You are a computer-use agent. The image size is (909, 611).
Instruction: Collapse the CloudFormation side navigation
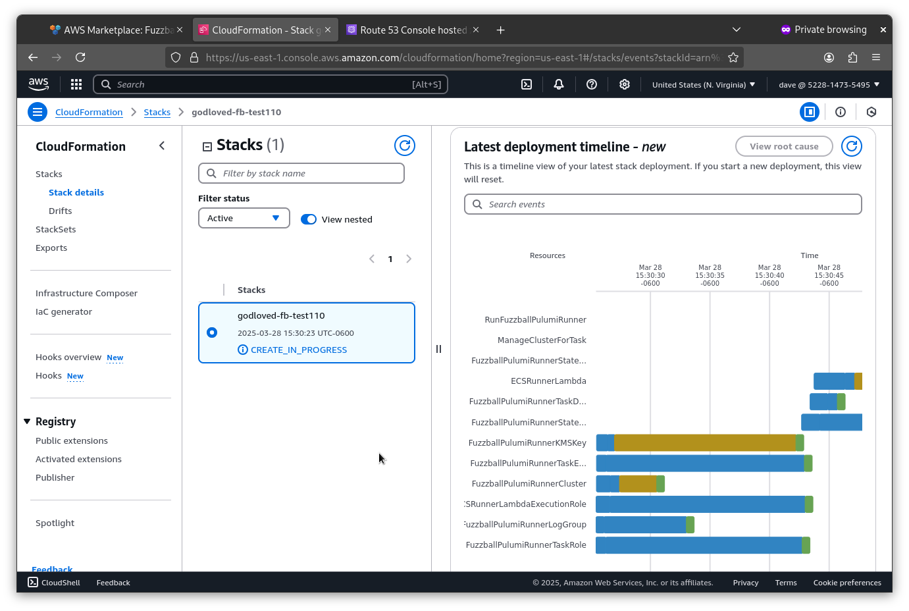click(162, 146)
